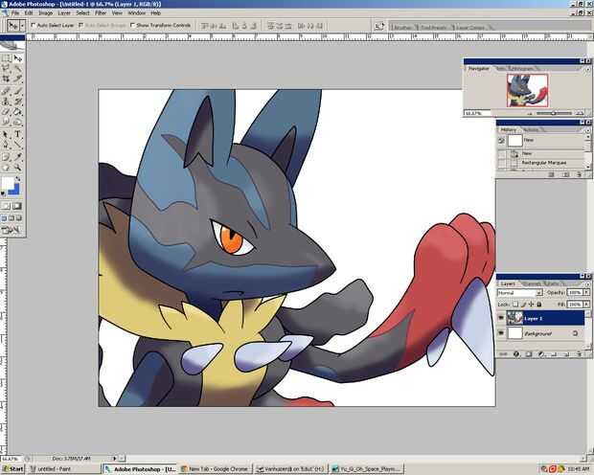Open the File menu
This screenshot has height=475, width=594.
coord(15,12)
